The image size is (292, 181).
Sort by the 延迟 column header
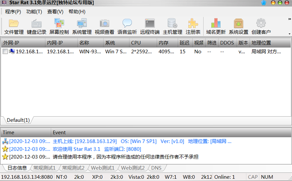tap(185, 43)
